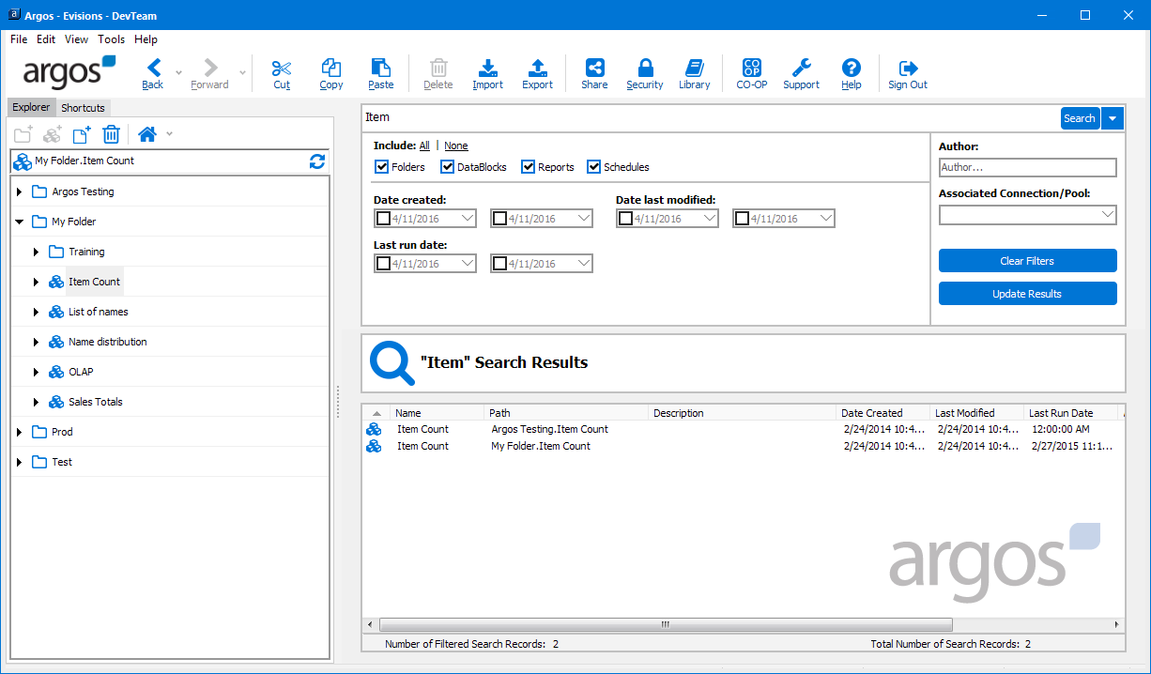Screen dimensions: 1151x674
Task: Click the Sign Out icon
Action: (908, 68)
